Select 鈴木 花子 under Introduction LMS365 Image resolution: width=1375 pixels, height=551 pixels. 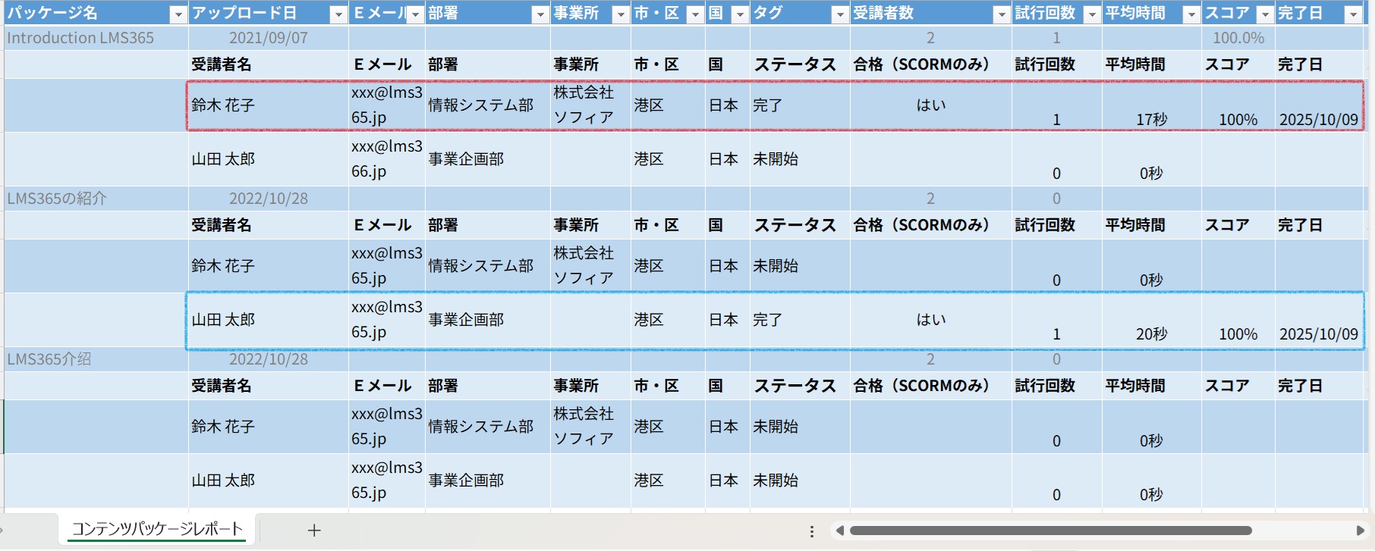click(269, 105)
